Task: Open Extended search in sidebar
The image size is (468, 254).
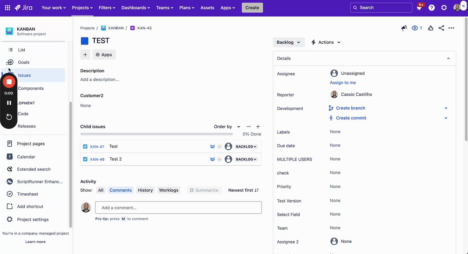Action: 34,169
